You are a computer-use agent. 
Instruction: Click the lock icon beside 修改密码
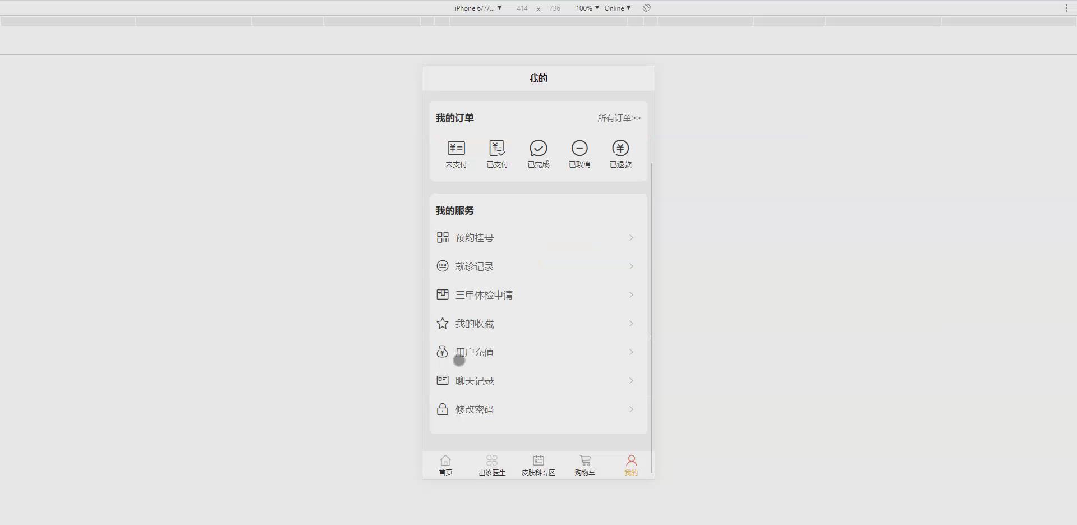[x=443, y=409]
